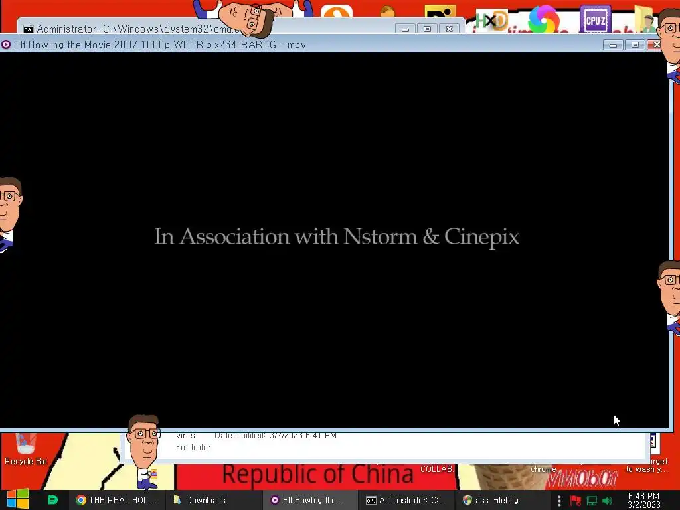Open the volume speaker tray icon

click(x=607, y=501)
